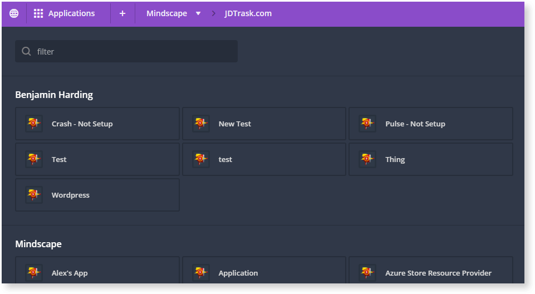Click the globe icon in the top bar

pyautogui.click(x=14, y=13)
